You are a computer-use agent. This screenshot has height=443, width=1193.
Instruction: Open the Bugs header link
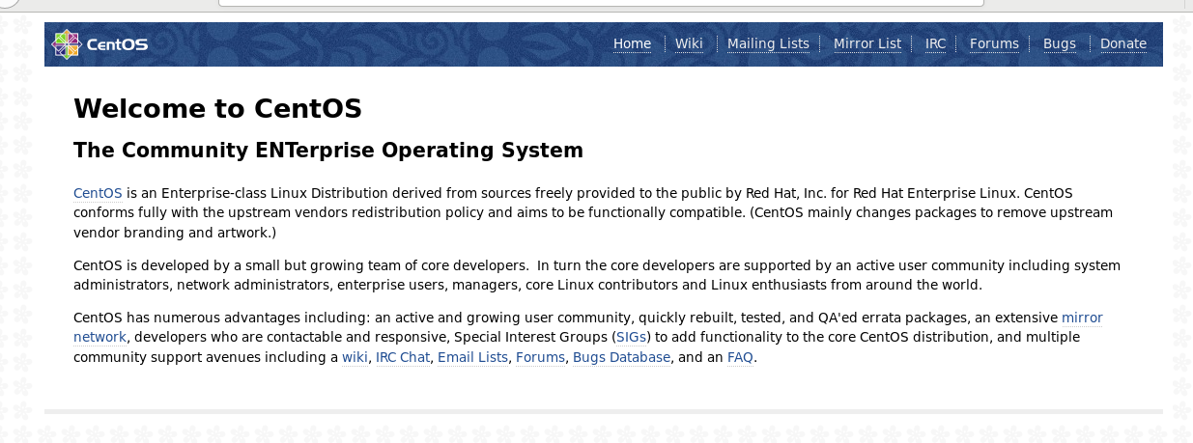coord(1060,43)
